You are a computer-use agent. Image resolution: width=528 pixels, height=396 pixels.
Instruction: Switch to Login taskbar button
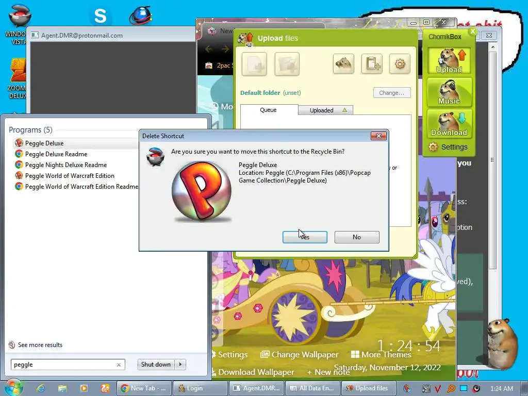201,388
